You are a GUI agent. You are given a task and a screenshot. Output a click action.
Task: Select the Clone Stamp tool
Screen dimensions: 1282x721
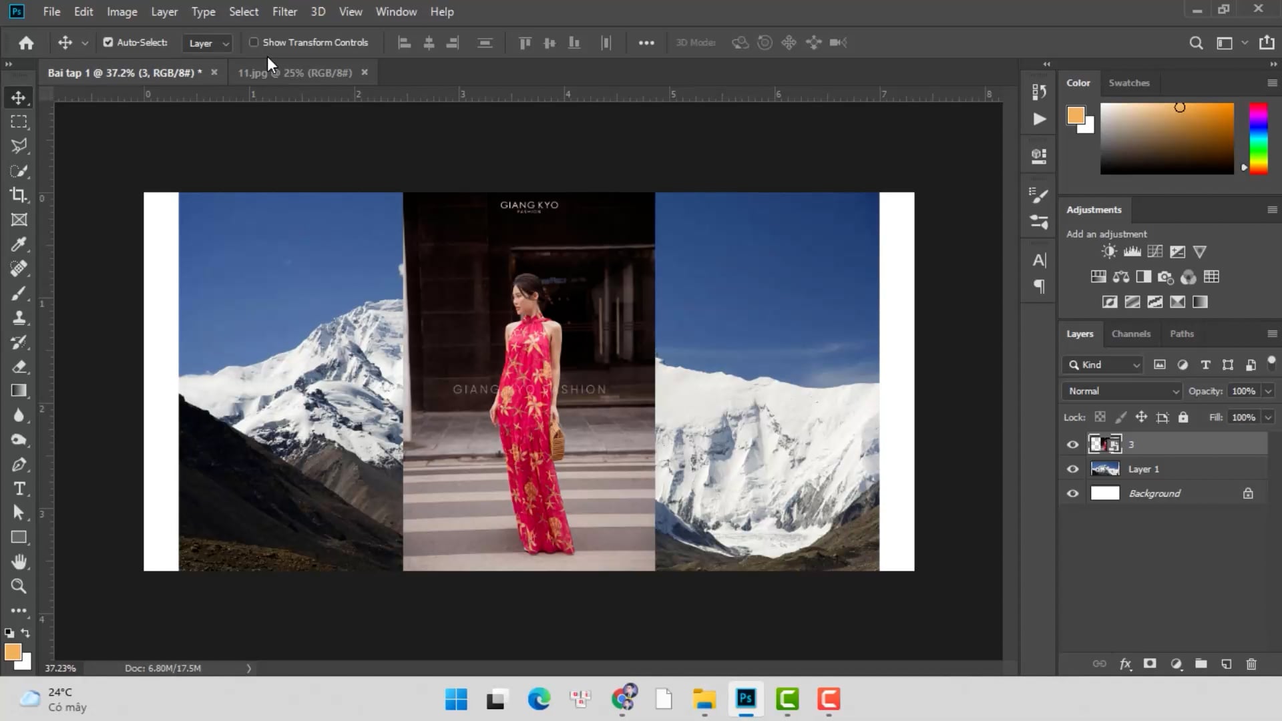(19, 318)
